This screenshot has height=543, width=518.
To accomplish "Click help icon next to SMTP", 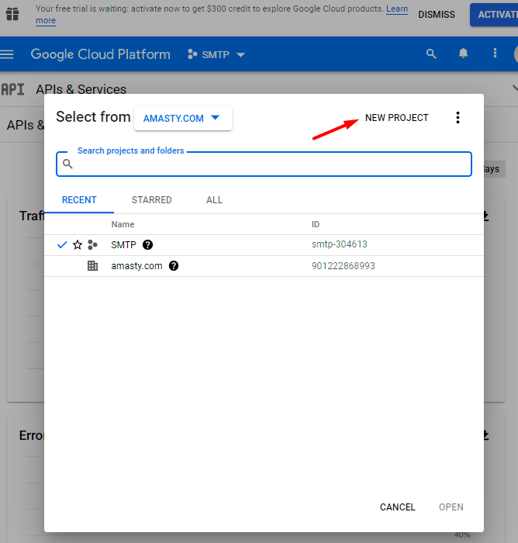I will coord(148,245).
